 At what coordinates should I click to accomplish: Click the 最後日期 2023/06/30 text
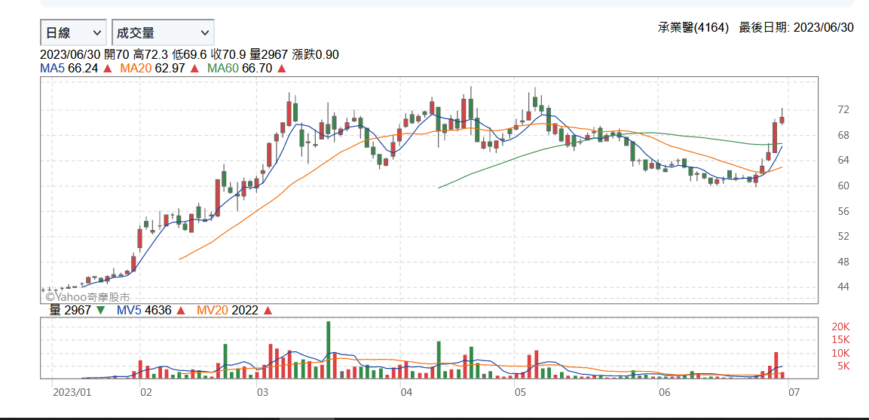point(796,28)
